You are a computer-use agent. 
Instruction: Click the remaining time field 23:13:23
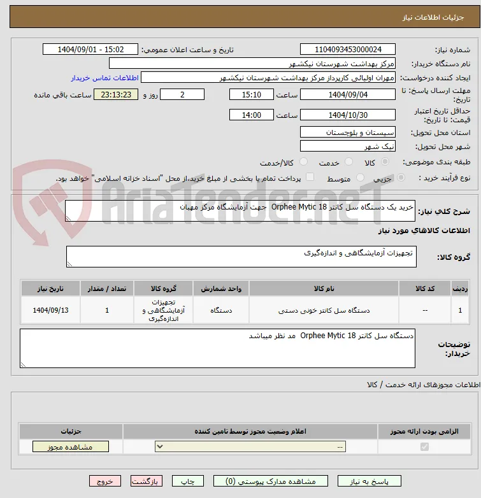pos(116,95)
